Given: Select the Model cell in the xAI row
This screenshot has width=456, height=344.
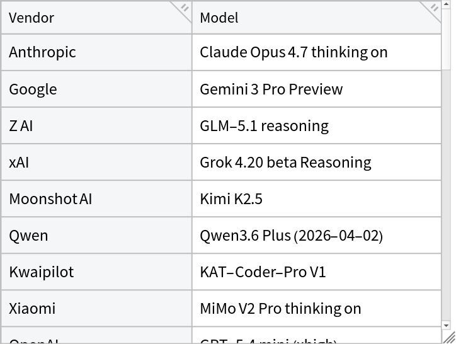Looking at the screenshot, I should tap(316, 162).
